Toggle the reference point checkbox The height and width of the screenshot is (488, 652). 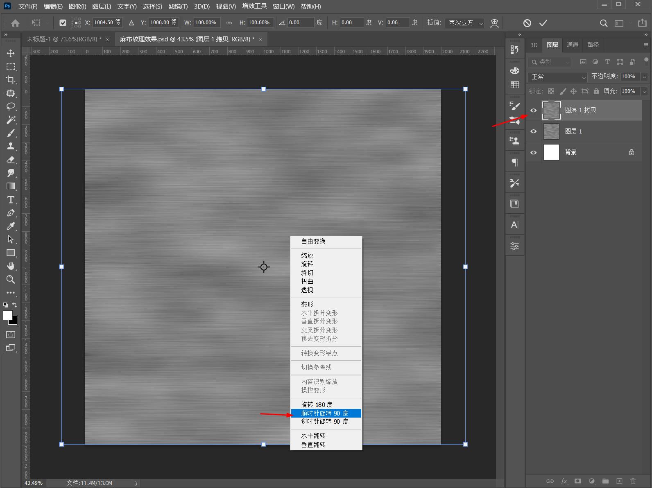click(63, 23)
